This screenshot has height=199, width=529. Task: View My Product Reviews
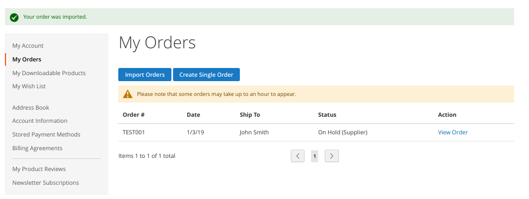coord(39,169)
